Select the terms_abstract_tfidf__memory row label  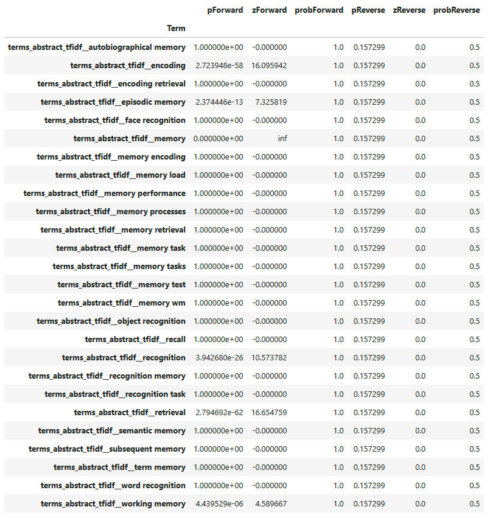point(130,138)
